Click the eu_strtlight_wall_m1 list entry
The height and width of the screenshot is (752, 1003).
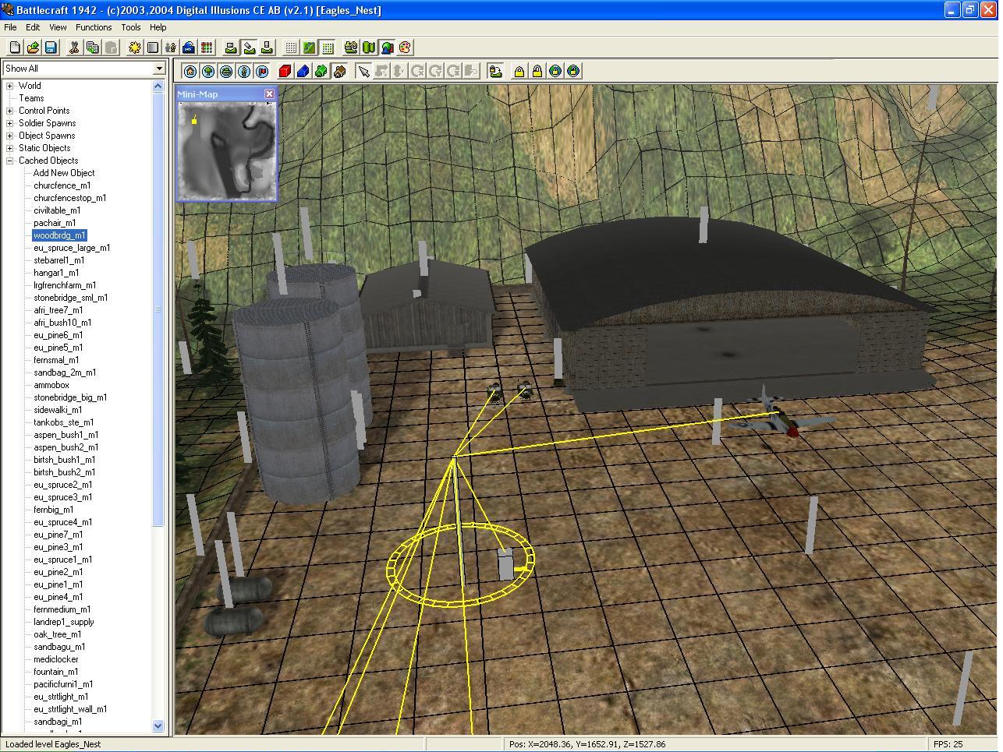coord(70,709)
